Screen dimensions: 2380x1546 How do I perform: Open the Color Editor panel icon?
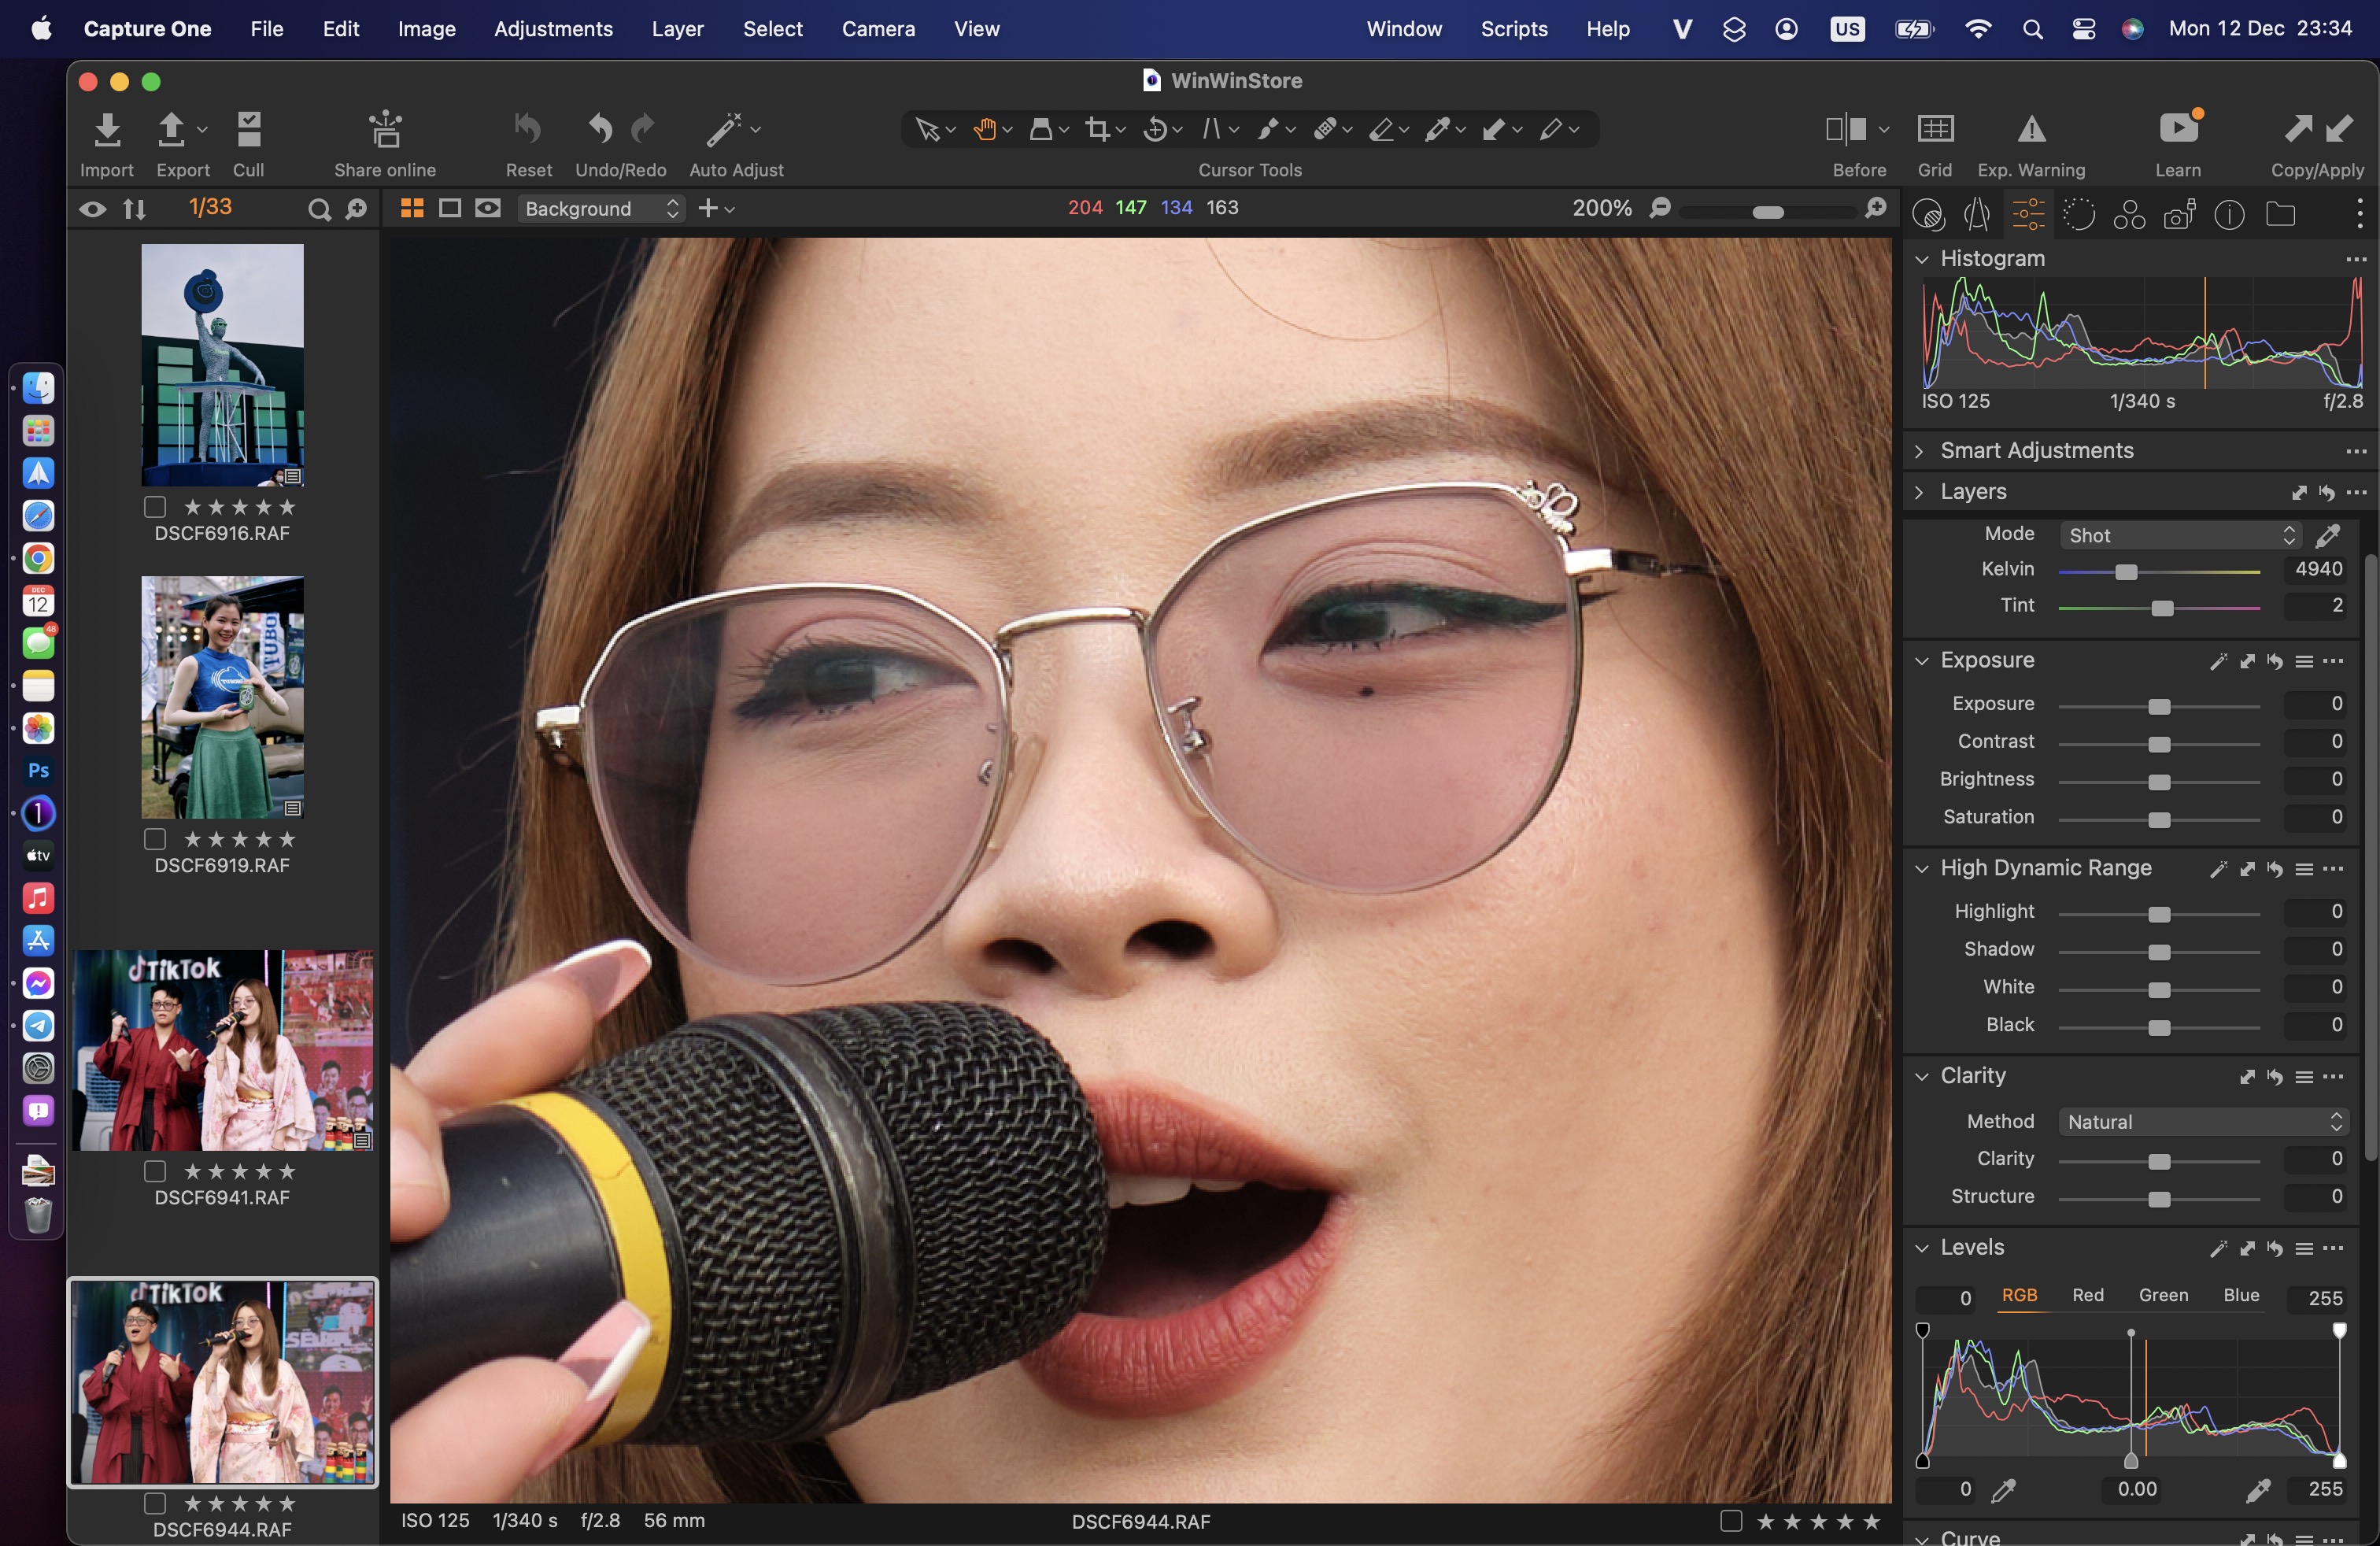pos(2132,213)
